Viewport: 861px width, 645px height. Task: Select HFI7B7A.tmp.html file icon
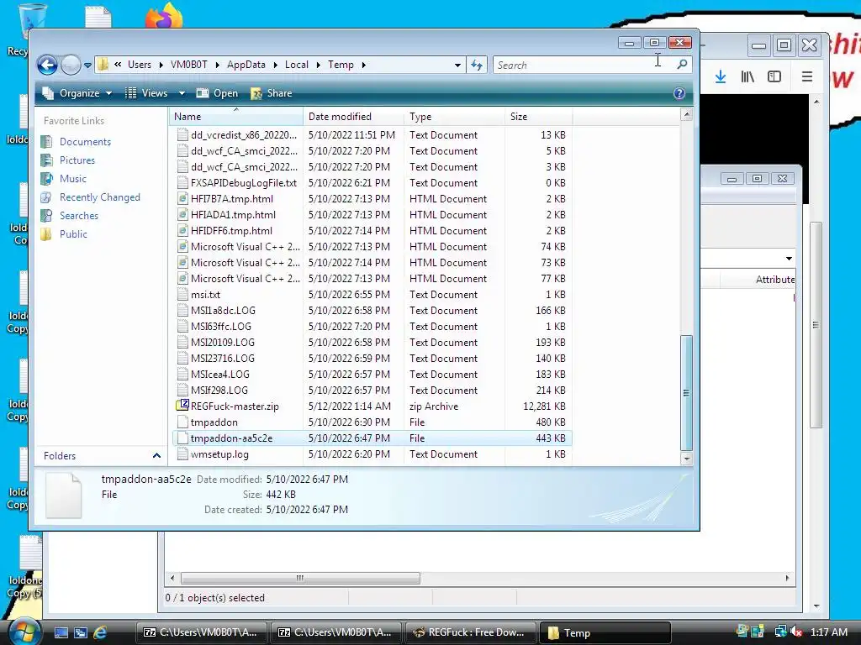point(182,198)
